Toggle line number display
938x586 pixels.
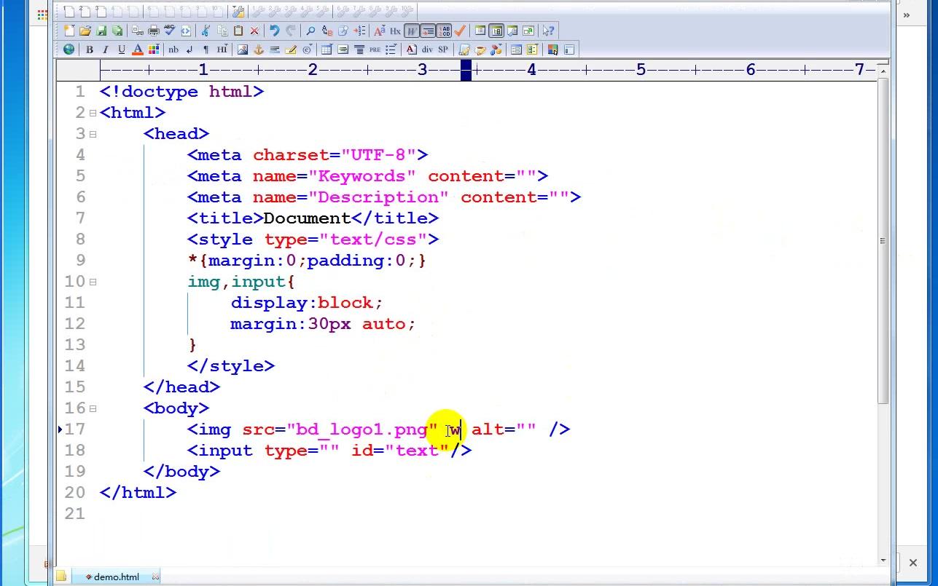(444, 31)
